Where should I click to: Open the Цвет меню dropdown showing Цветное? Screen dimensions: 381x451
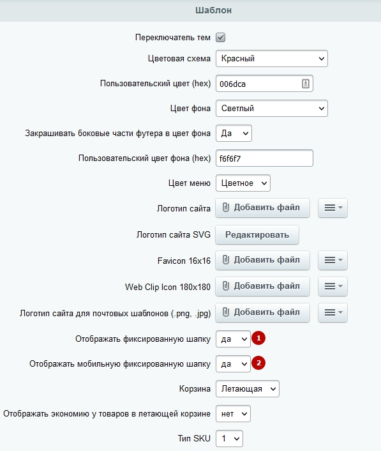click(243, 183)
